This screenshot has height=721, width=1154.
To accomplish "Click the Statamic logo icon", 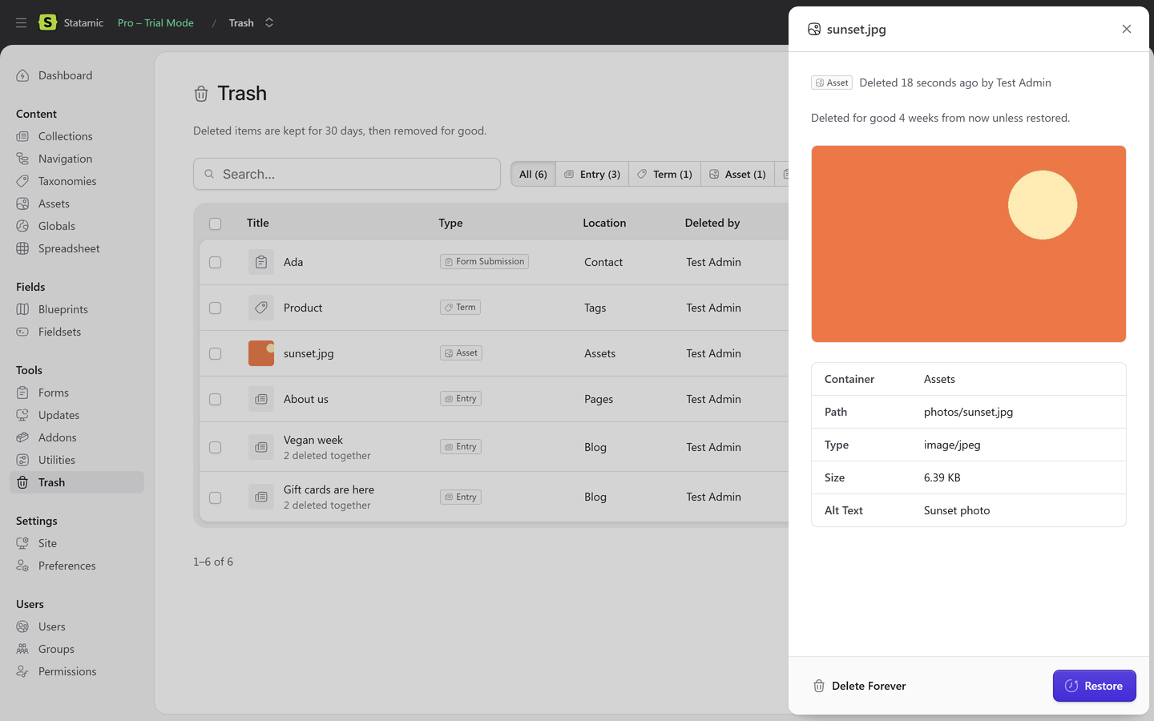I will click(x=48, y=22).
